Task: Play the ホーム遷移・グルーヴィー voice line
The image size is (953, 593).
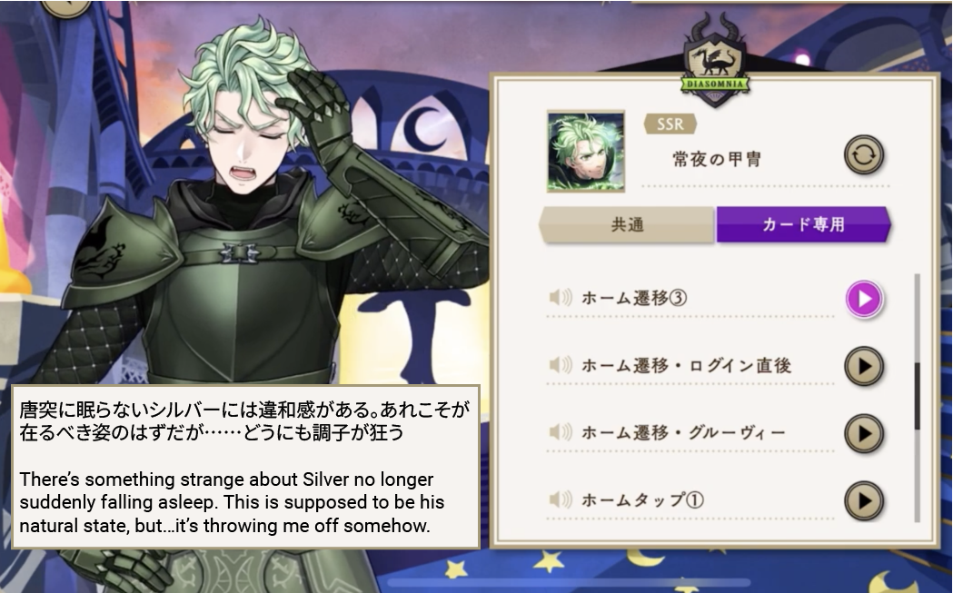Action: (x=864, y=434)
